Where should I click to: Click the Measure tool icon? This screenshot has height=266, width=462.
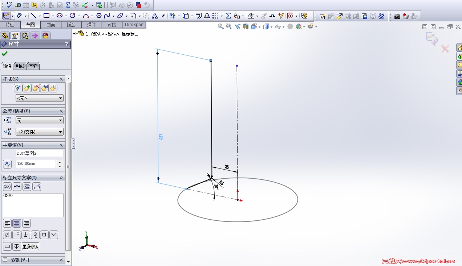point(18,5)
